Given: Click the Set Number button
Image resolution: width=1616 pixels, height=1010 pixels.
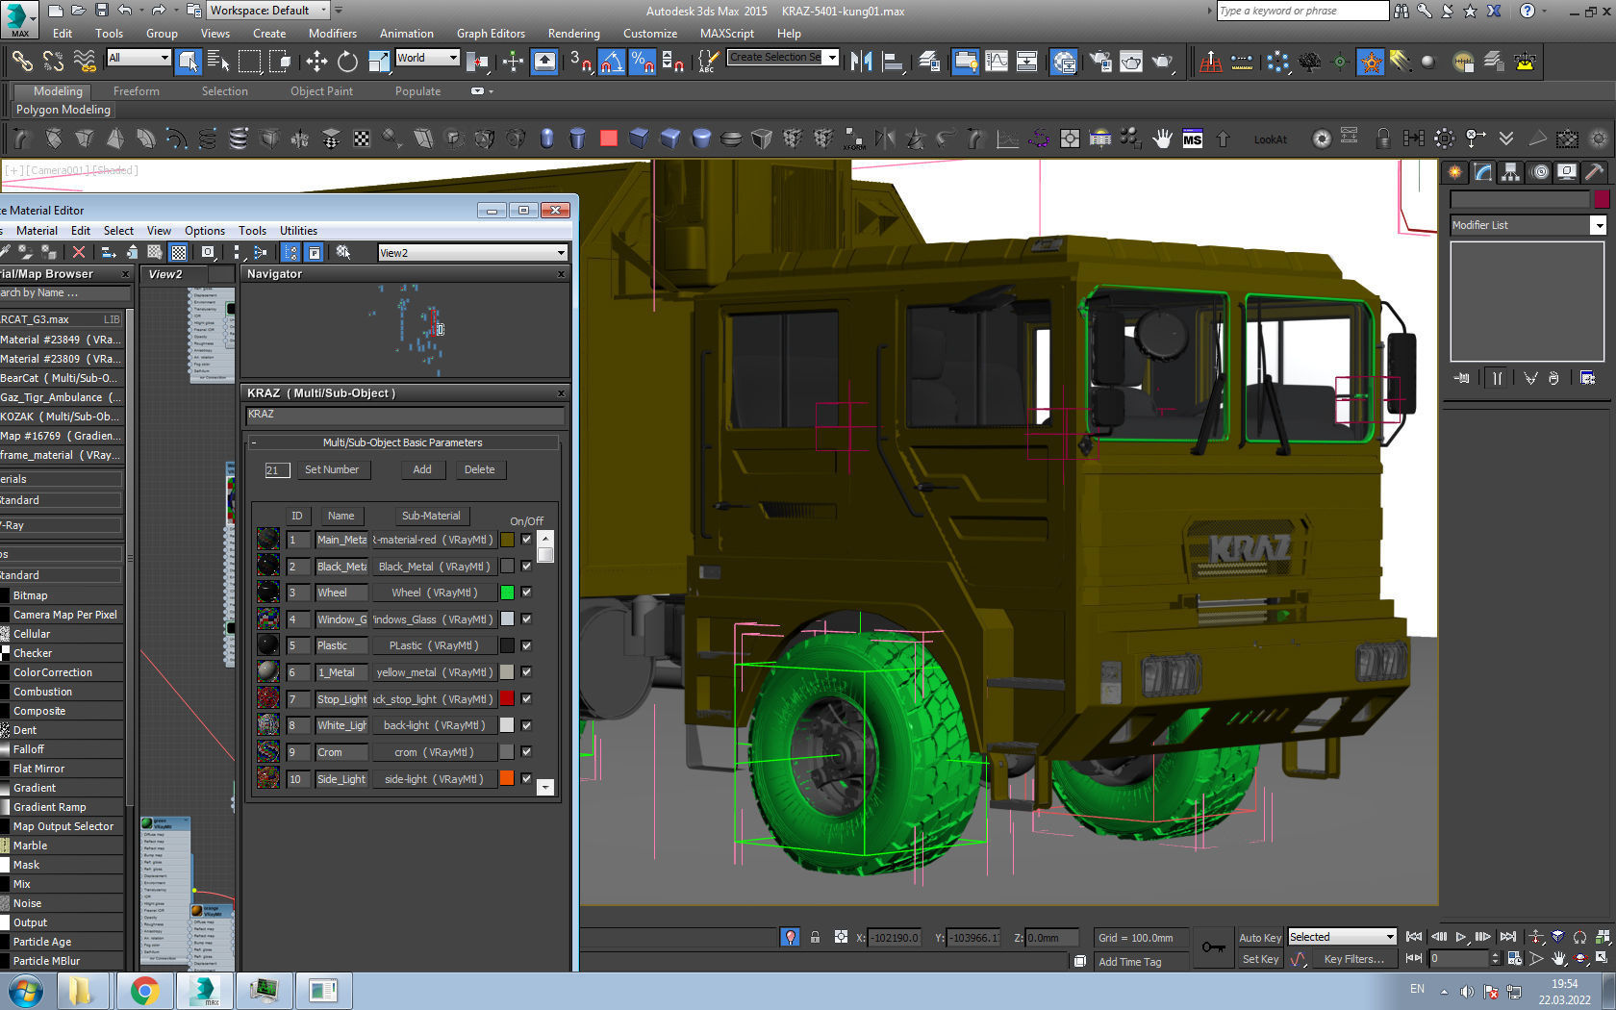Looking at the screenshot, I should 332,469.
